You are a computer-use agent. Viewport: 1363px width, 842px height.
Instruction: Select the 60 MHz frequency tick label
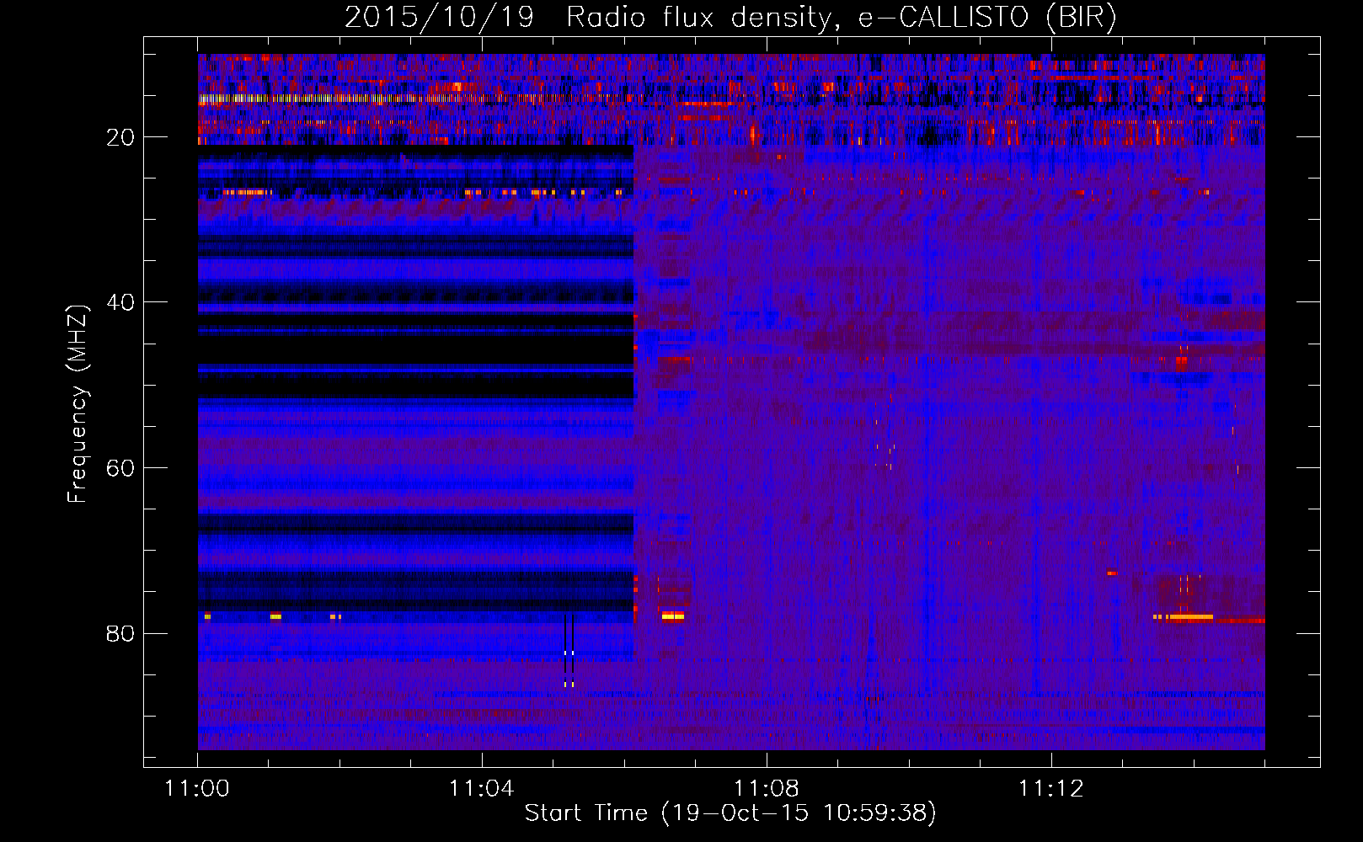[121, 468]
